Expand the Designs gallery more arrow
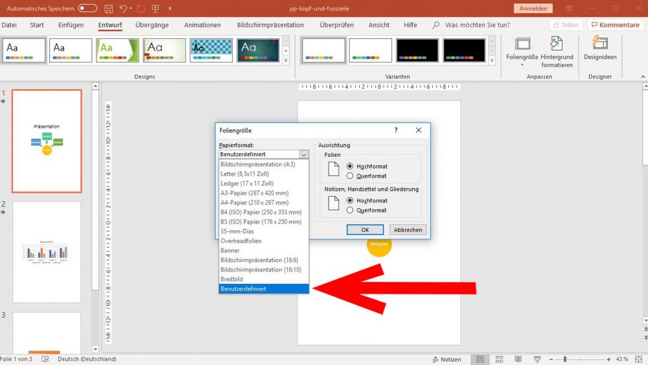Viewport: 648px width, 365px height. coord(286,60)
